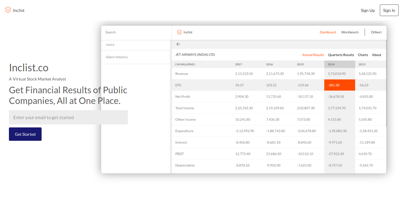Viewport: 406px width, 199px height.
Task: Open the Select Industry dropdown
Action: [135, 57]
